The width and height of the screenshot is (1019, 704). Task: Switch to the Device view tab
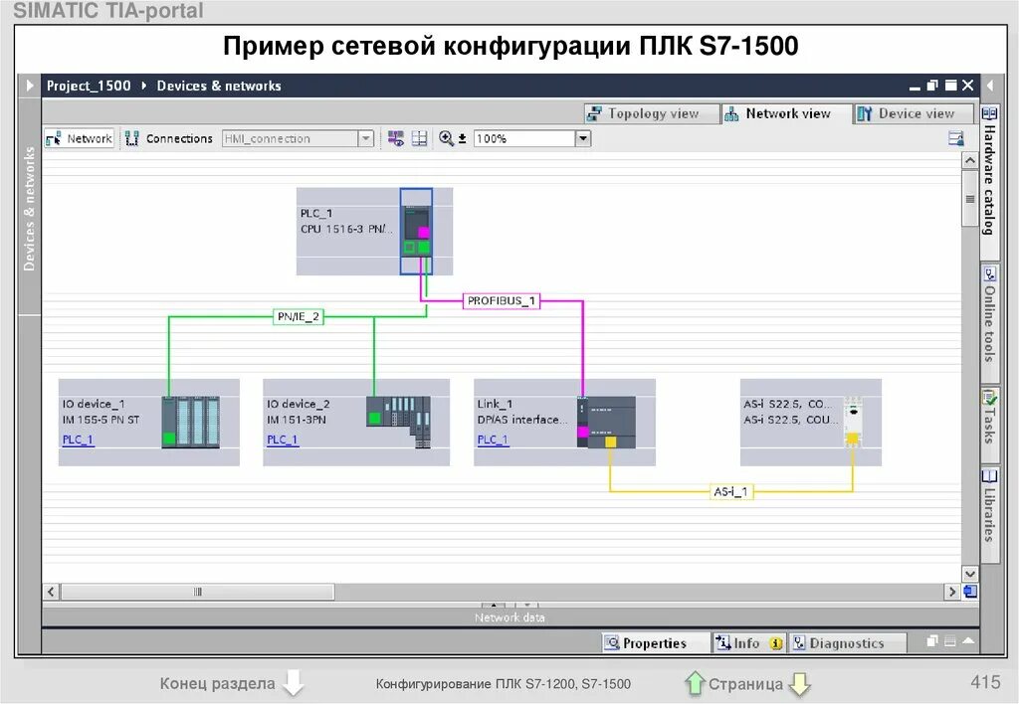click(914, 113)
